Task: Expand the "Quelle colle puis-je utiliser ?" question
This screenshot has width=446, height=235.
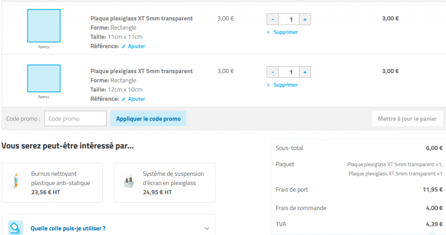Action: [206, 228]
